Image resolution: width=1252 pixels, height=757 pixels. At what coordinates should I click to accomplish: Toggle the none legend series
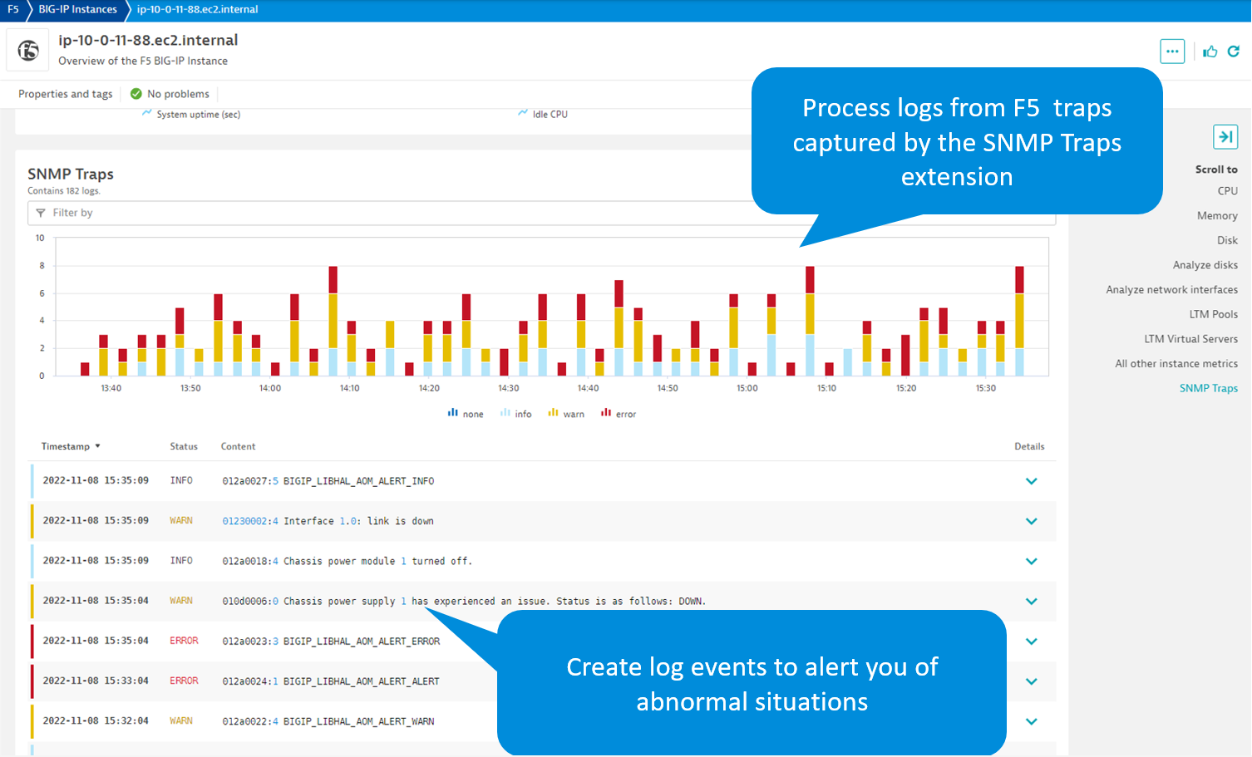tap(466, 414)
